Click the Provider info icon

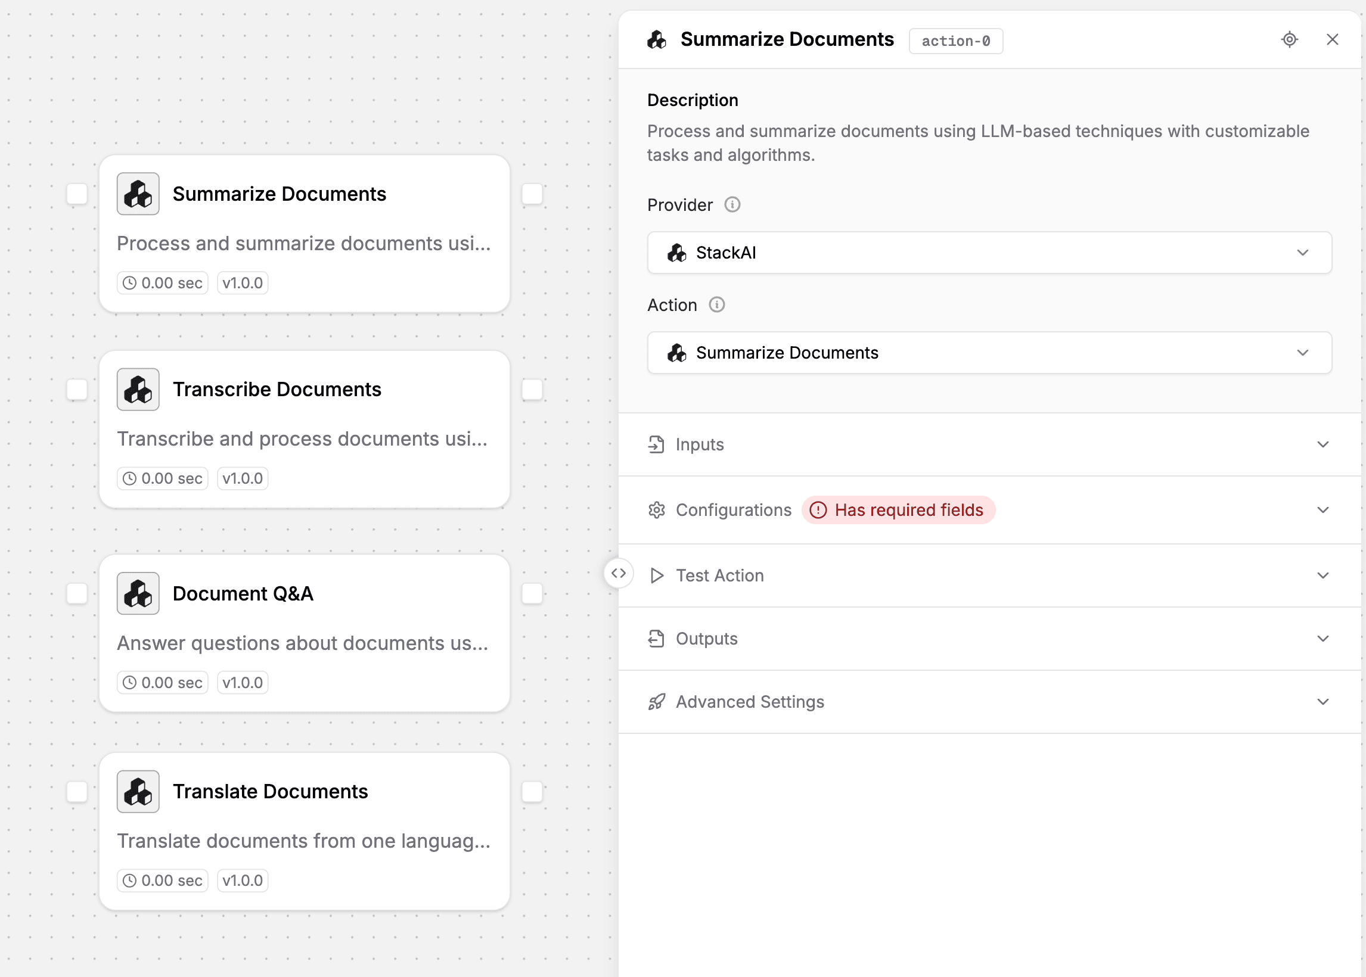pyautogui.click(x=732, y=205)
